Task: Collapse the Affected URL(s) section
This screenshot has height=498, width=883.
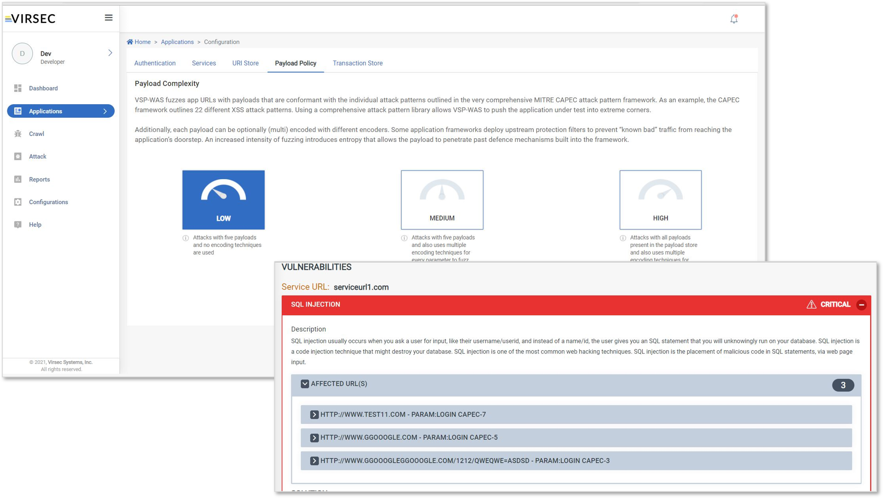Action: [x=305, y=384]
